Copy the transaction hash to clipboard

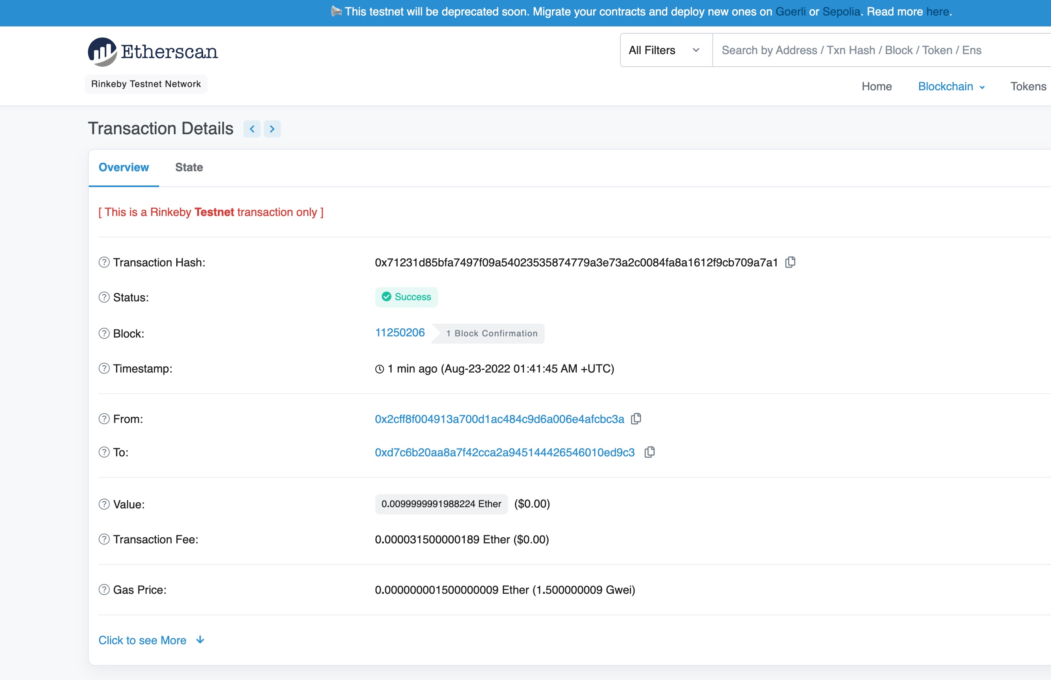tap(790, 262)
